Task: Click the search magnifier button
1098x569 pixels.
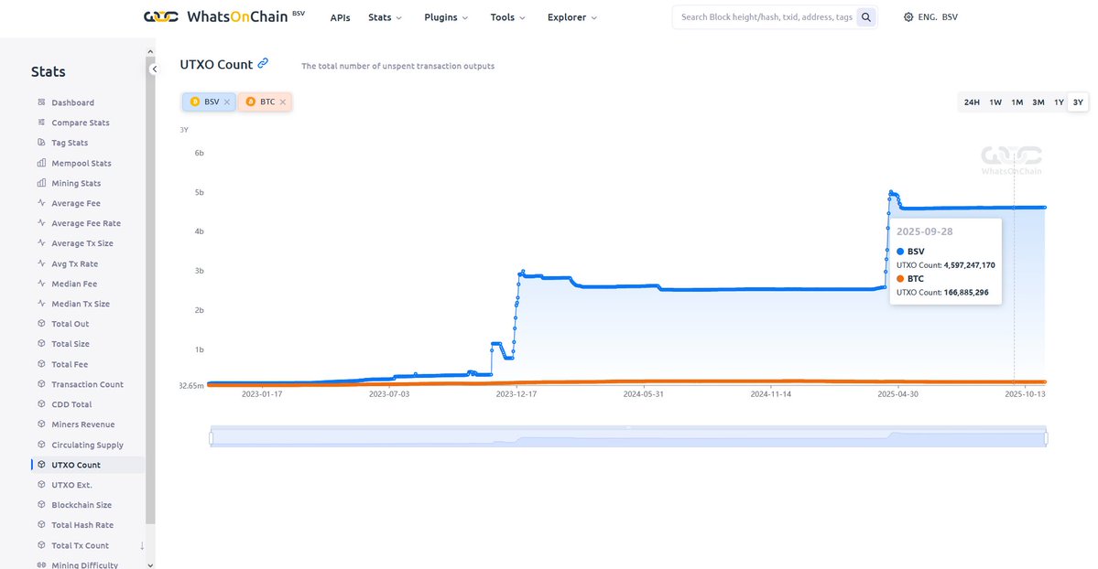Action: point(866,16)
